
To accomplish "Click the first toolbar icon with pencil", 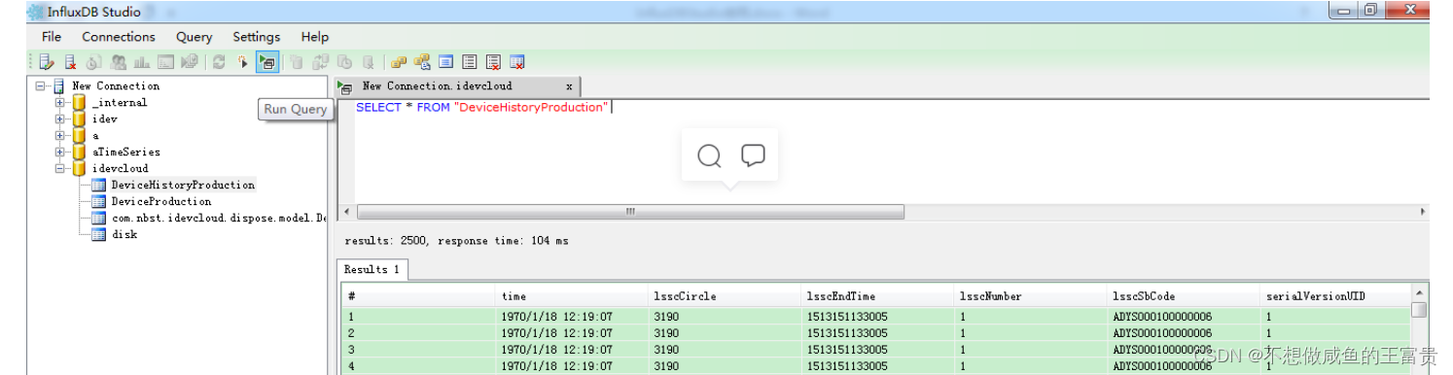I will (48, 62).
